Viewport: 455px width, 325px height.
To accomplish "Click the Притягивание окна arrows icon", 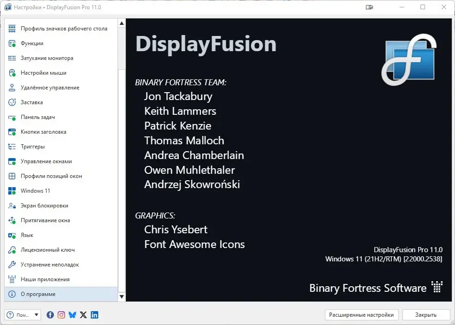I will click(12, 220).
